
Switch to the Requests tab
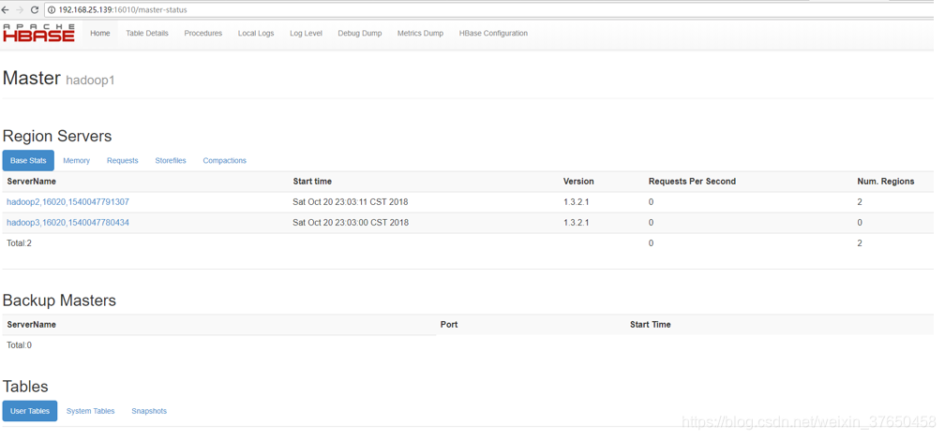122,161
